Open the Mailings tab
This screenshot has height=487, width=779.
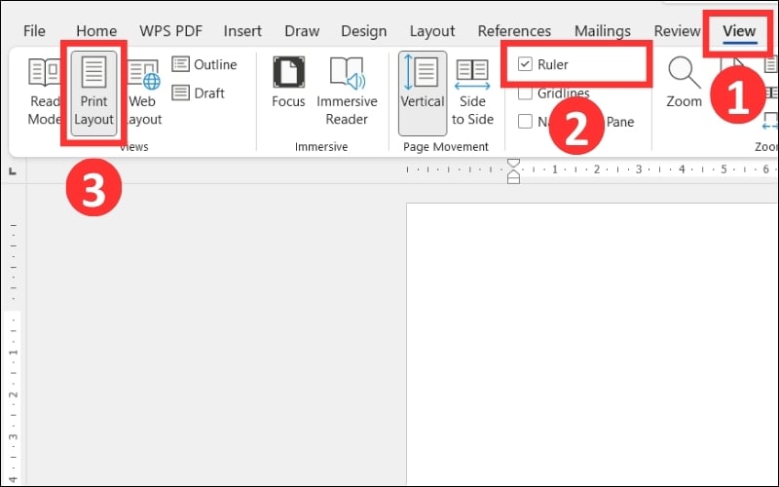point(603,31)
